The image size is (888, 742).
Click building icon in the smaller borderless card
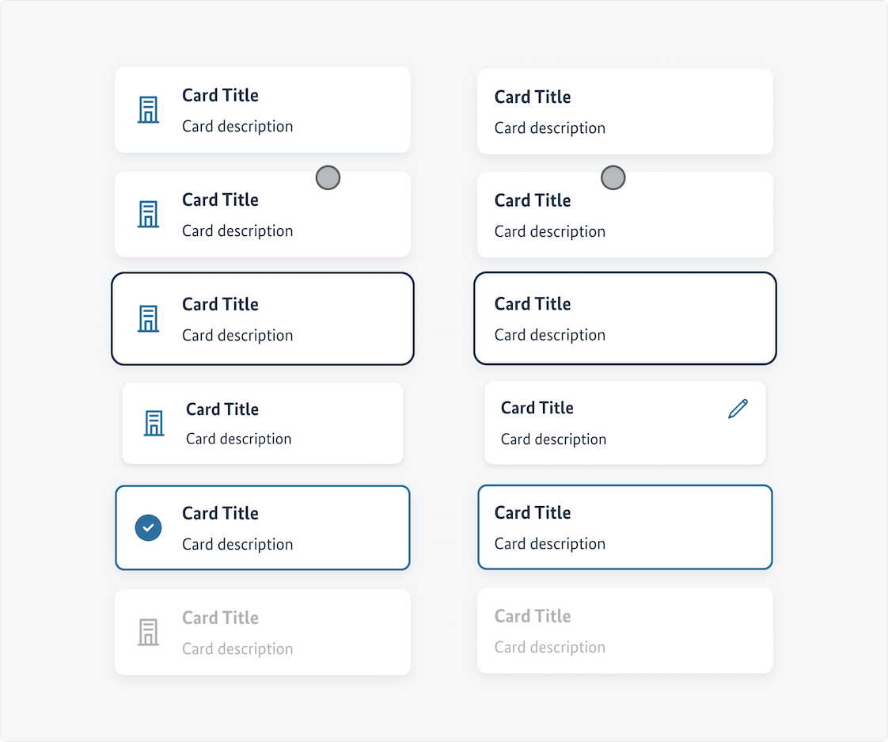pyautogui.click(x=154, y=424)
